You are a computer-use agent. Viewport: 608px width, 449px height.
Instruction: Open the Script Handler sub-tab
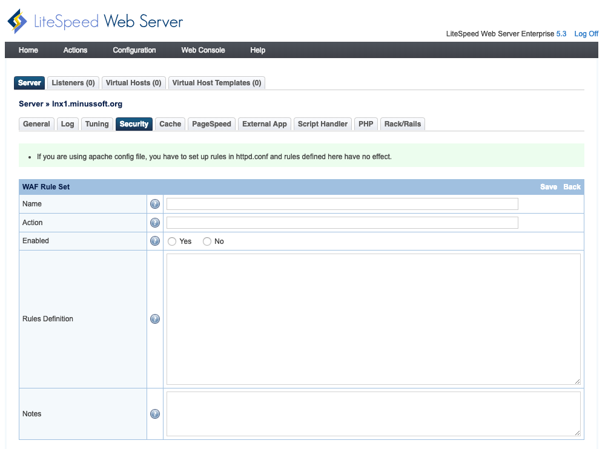(323, 124)
